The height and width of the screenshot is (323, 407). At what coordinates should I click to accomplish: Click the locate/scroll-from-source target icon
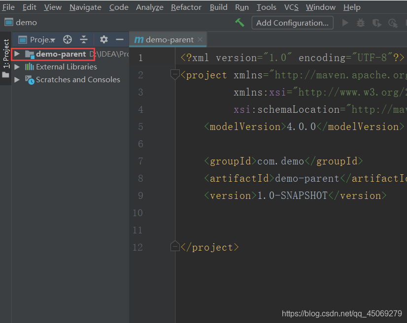pos(68,40)
